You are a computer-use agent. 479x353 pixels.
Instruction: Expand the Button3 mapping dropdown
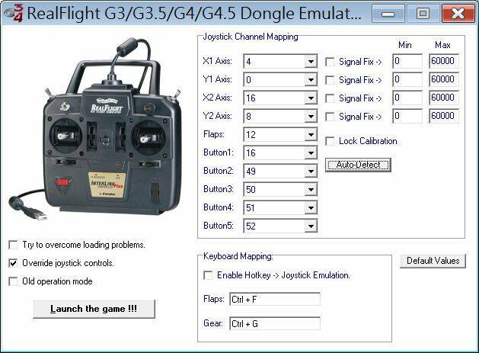310,190
